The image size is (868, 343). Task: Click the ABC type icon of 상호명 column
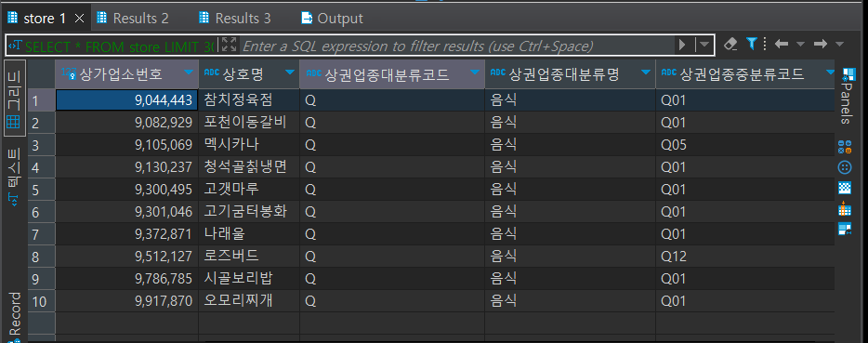click(212, 73)
